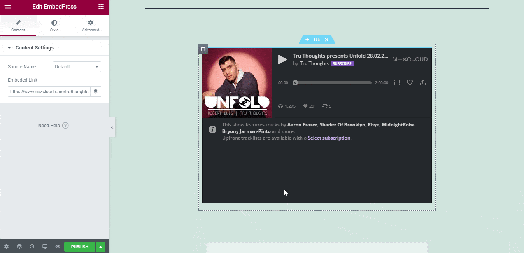524x253 pixels.
Task: Click the 00:00 elapsed time text
Action: tap(283, 83)
